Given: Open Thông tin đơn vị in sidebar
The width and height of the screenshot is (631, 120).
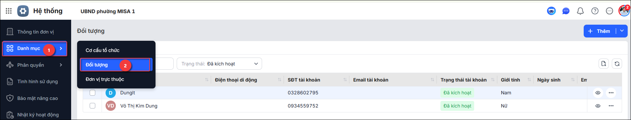Looking at the screenshot, I should tap(35, 32).
